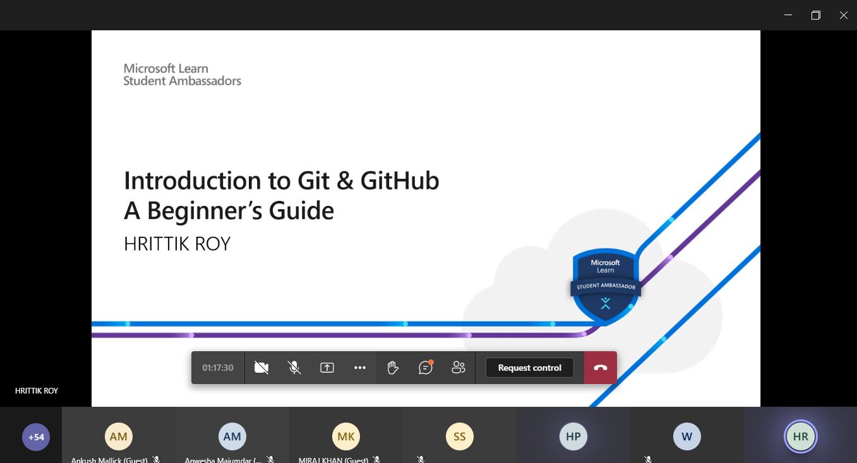Open More actions ellipsis menu
857x463 pixels.
point(360,368)
